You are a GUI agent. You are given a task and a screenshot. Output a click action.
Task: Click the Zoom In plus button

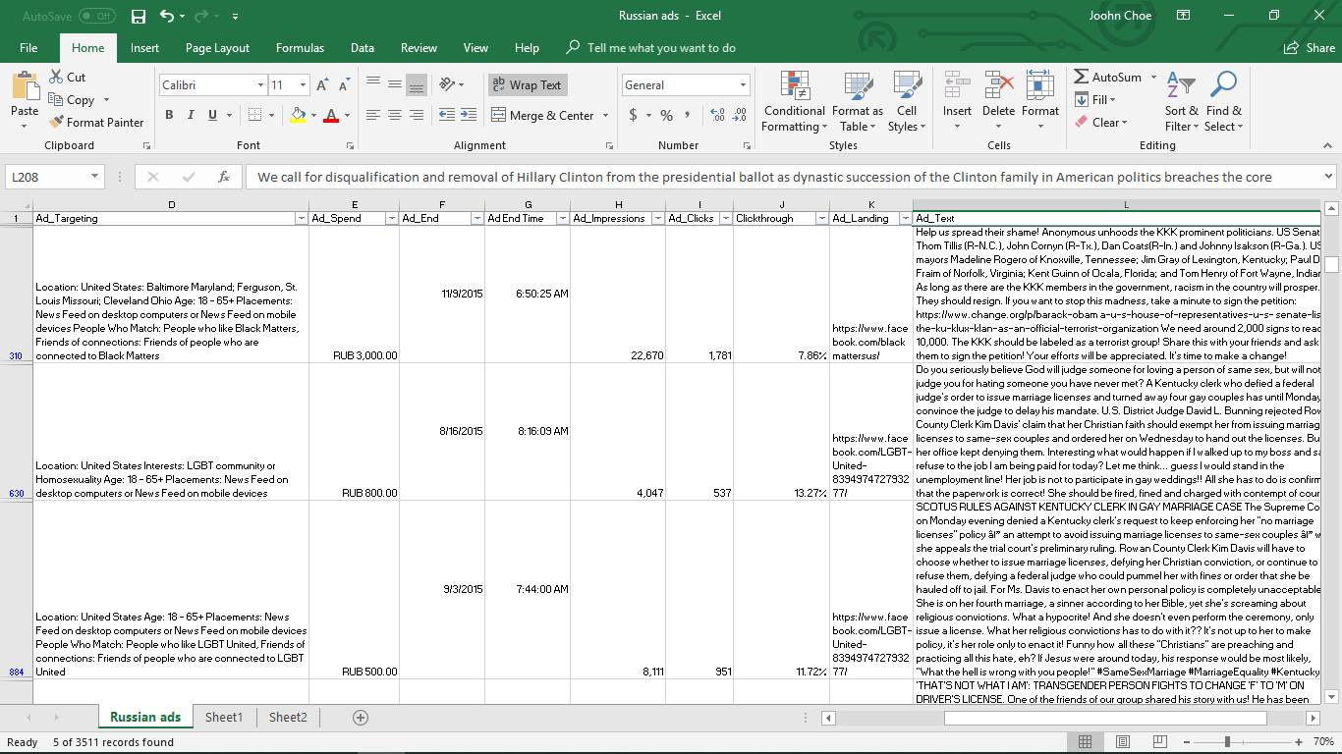coord(1299,741)
